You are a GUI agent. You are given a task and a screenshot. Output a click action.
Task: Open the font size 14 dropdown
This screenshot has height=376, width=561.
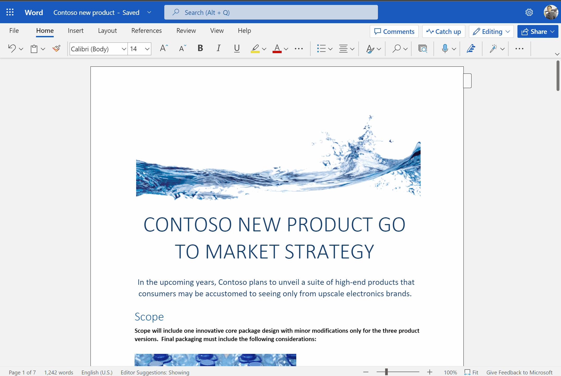(147, 49)
